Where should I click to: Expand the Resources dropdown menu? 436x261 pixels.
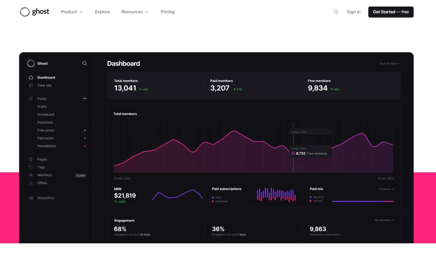135,12
